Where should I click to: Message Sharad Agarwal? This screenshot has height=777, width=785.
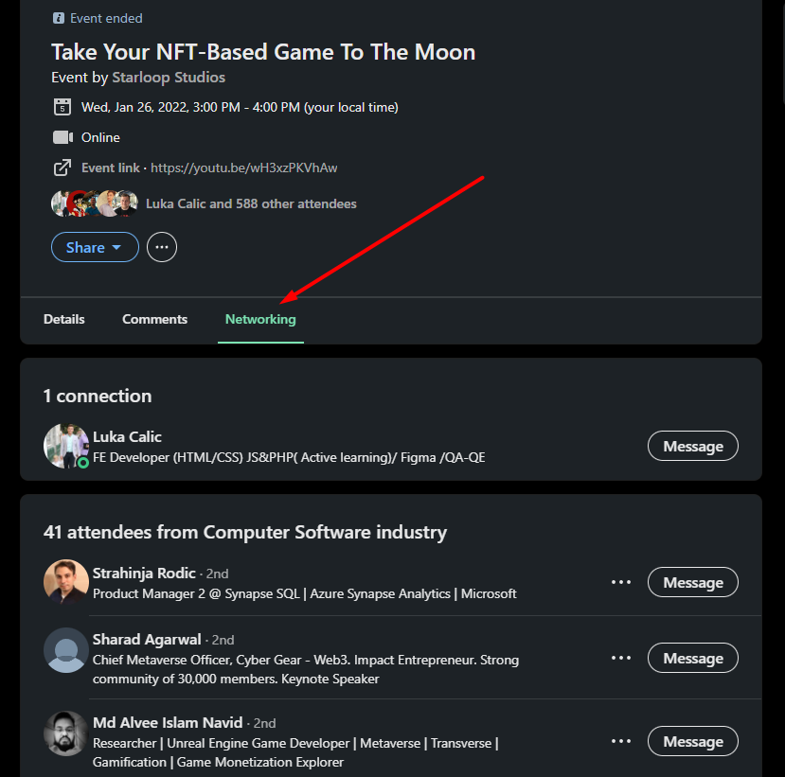[x=692, y=658]
